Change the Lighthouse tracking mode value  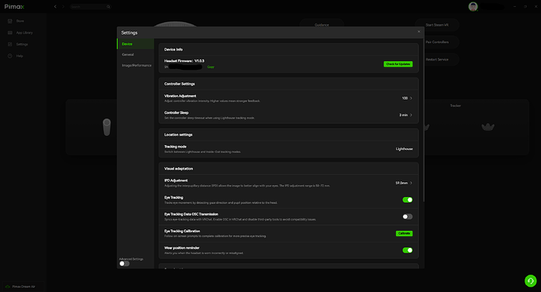[x=404, y=149]
